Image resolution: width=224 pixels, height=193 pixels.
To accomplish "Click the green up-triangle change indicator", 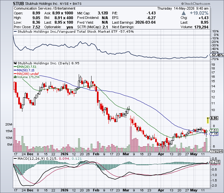I will 184,13.
